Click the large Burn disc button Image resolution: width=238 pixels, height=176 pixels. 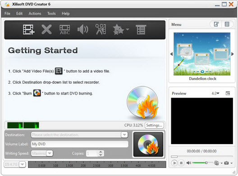148,144
